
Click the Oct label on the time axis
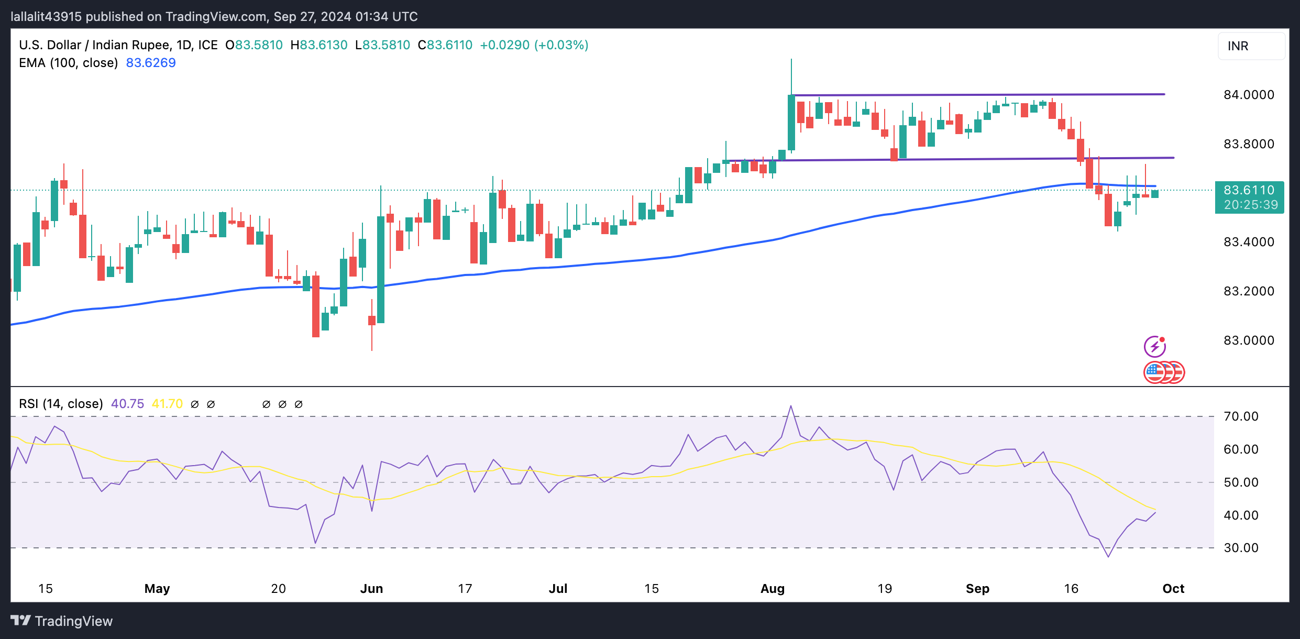(x=1173, y=589)
